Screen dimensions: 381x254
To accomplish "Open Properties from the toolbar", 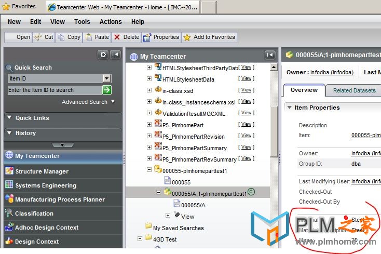I will click(x=161, y=37).
